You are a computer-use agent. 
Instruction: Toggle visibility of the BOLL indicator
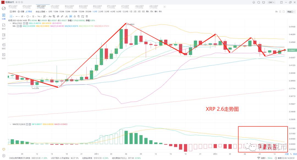tap(24, 23)
